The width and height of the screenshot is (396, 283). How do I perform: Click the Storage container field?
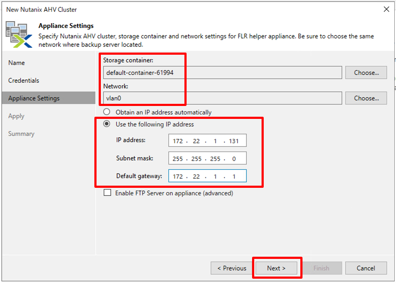tap(222, 73)
